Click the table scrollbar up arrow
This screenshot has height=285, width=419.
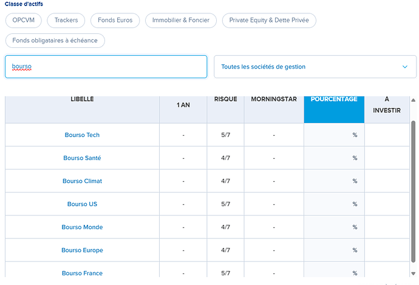[414, 100]
